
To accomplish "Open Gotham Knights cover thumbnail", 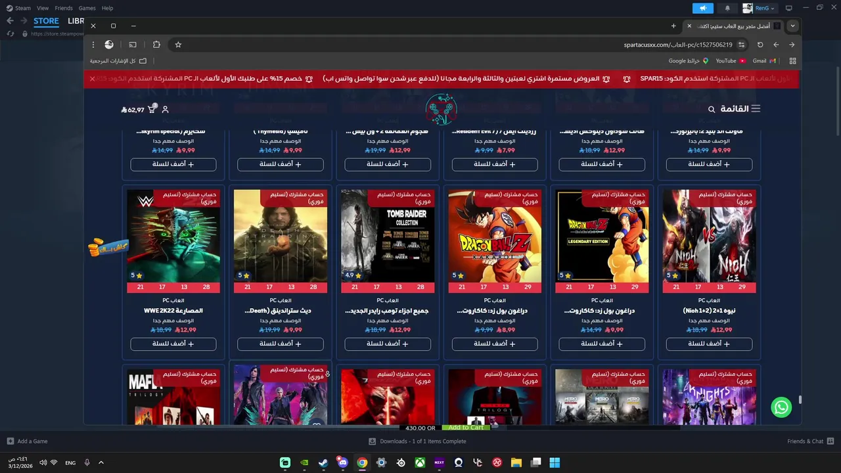I will point(710,397).
